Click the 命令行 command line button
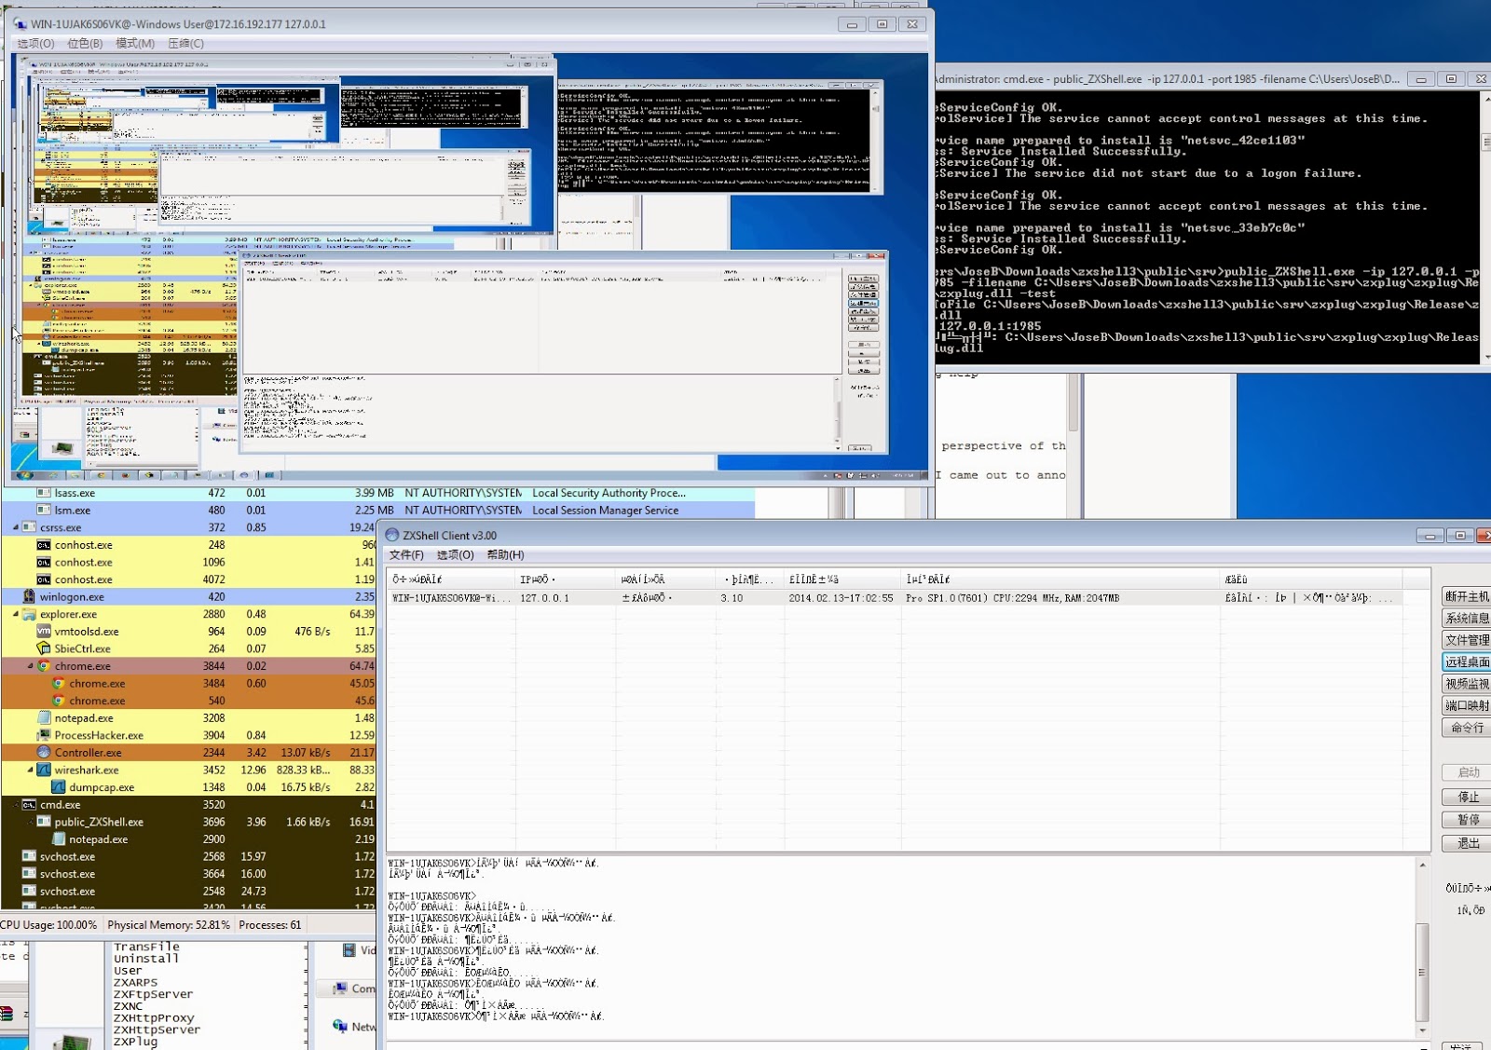This screenshot has height=1050, width=1491. [x=1467, y=728]
